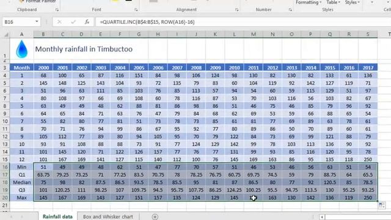This screenshot has width=391, height=220.
Task: Add a new sheet with plus icon
Action: point(155,216)
